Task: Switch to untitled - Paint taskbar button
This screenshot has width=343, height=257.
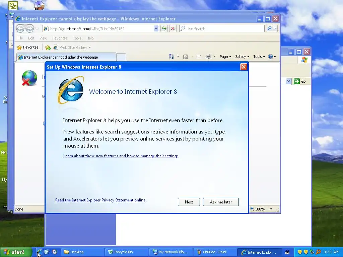Action: [x=215, y=252]
